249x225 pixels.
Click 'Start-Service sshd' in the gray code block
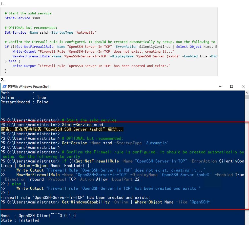coord(22,18)
